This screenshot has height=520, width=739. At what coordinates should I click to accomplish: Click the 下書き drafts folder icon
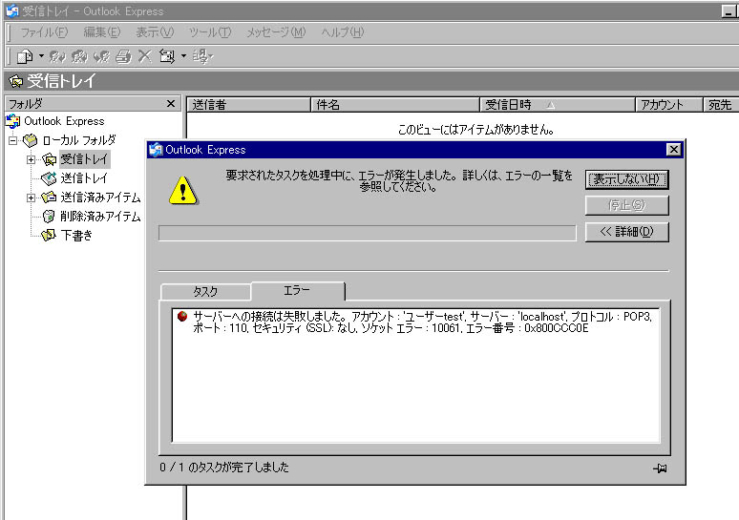[49, 235]
